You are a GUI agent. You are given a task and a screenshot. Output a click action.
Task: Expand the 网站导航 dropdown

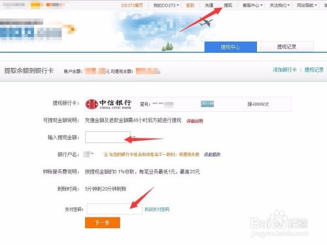(307, 5)
